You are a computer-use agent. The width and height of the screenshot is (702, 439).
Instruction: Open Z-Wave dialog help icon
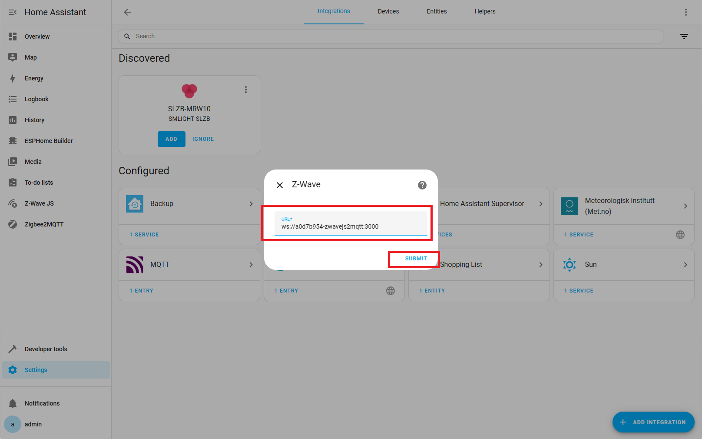point(422,185)
